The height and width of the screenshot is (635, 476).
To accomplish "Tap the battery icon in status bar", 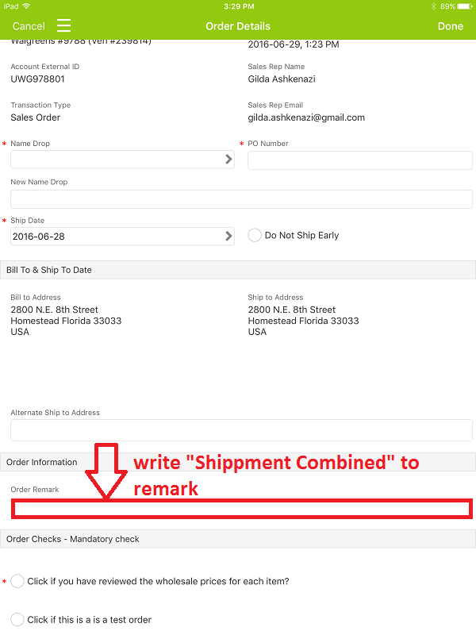I will click(465, 6).
